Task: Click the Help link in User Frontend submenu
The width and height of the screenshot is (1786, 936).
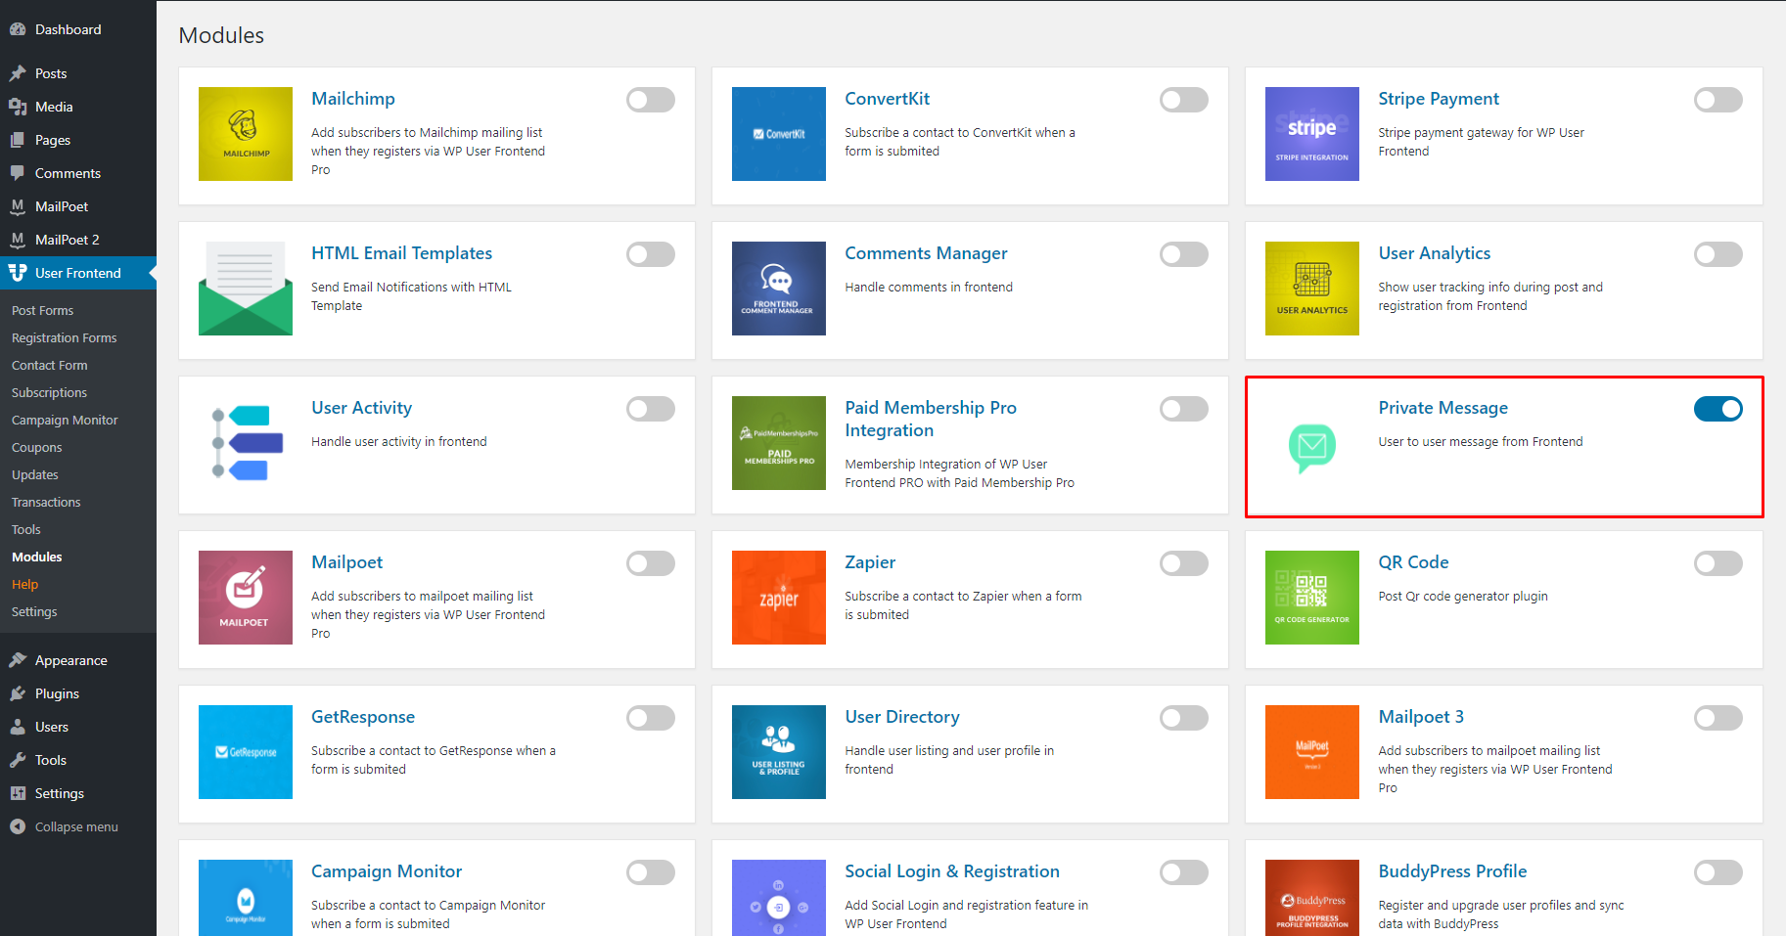Action: tap(25, 584)
